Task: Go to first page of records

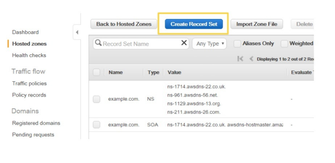Action: coord(240,58)
